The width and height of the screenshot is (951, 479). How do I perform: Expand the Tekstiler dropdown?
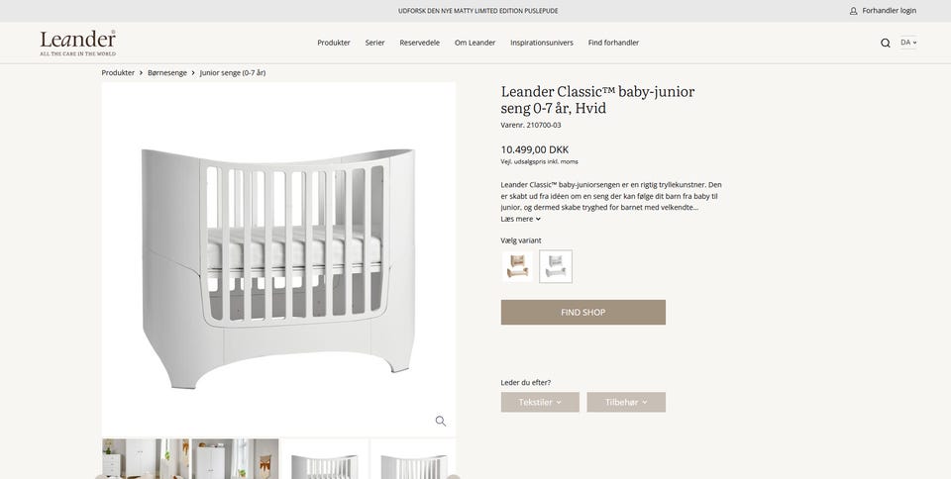coord(540,402)
